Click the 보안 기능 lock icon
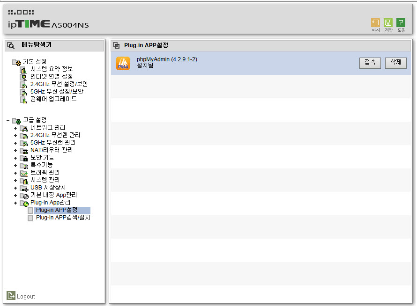This screenshot has height=306, width=417. click(24, 159)
